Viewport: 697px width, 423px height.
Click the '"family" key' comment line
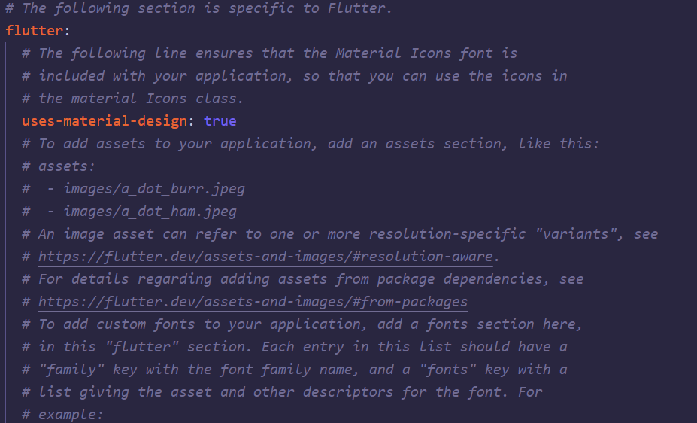coord(295,370)
